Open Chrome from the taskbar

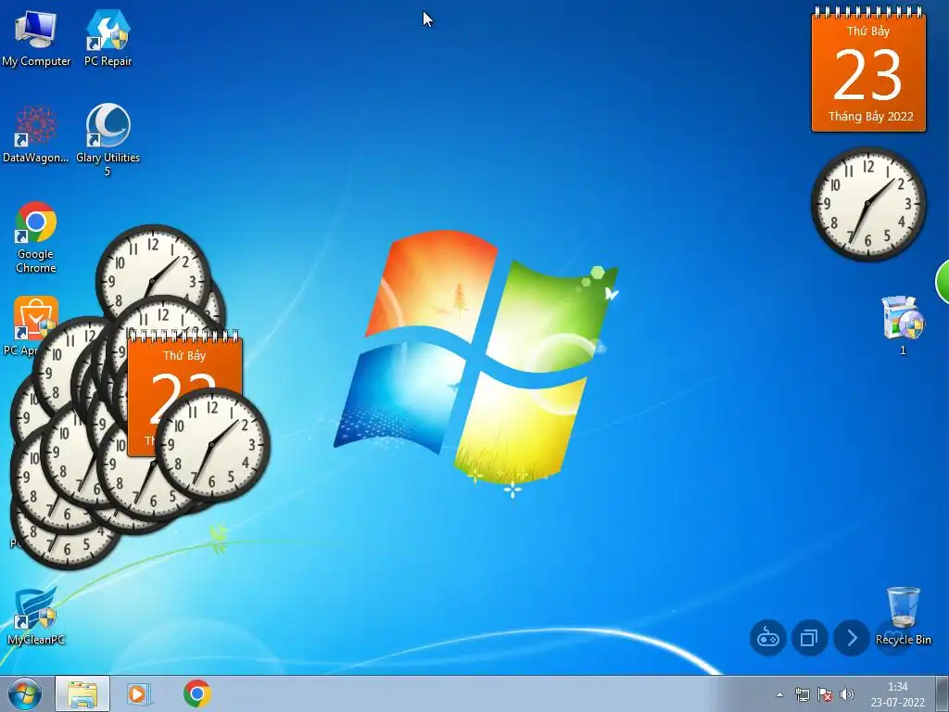pyautogui.click(x=197, y=693)
